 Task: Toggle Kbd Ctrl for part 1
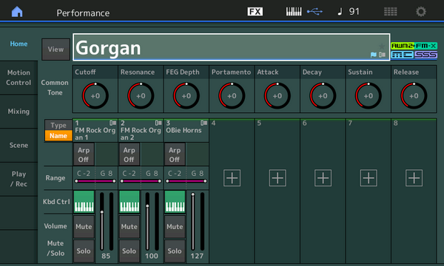tap(84, 202)
